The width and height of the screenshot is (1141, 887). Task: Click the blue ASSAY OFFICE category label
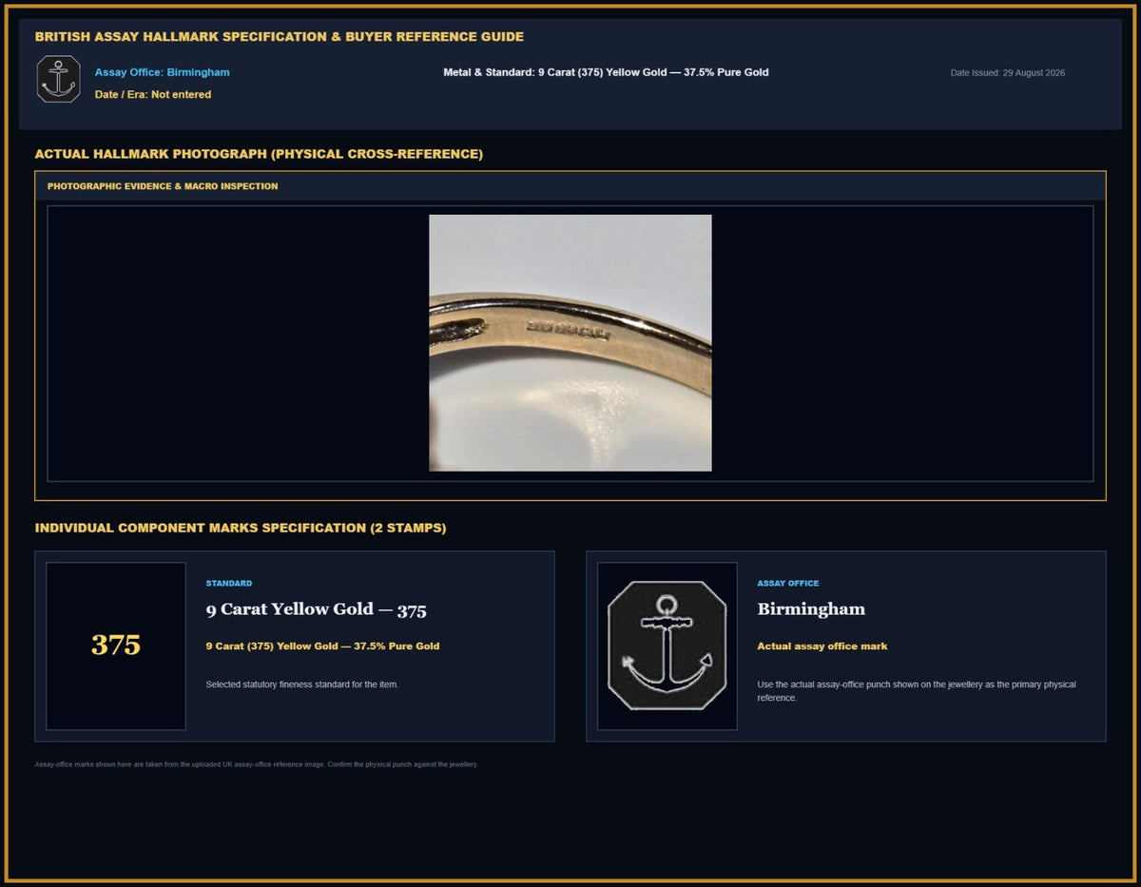(787, 584)
